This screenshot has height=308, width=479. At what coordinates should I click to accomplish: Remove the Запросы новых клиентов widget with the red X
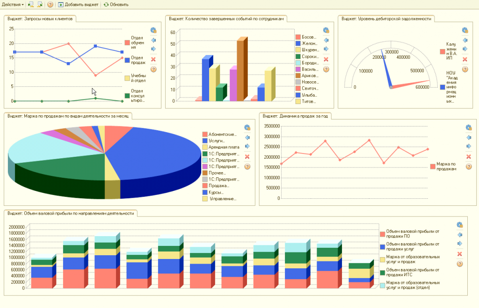[153, 59]
